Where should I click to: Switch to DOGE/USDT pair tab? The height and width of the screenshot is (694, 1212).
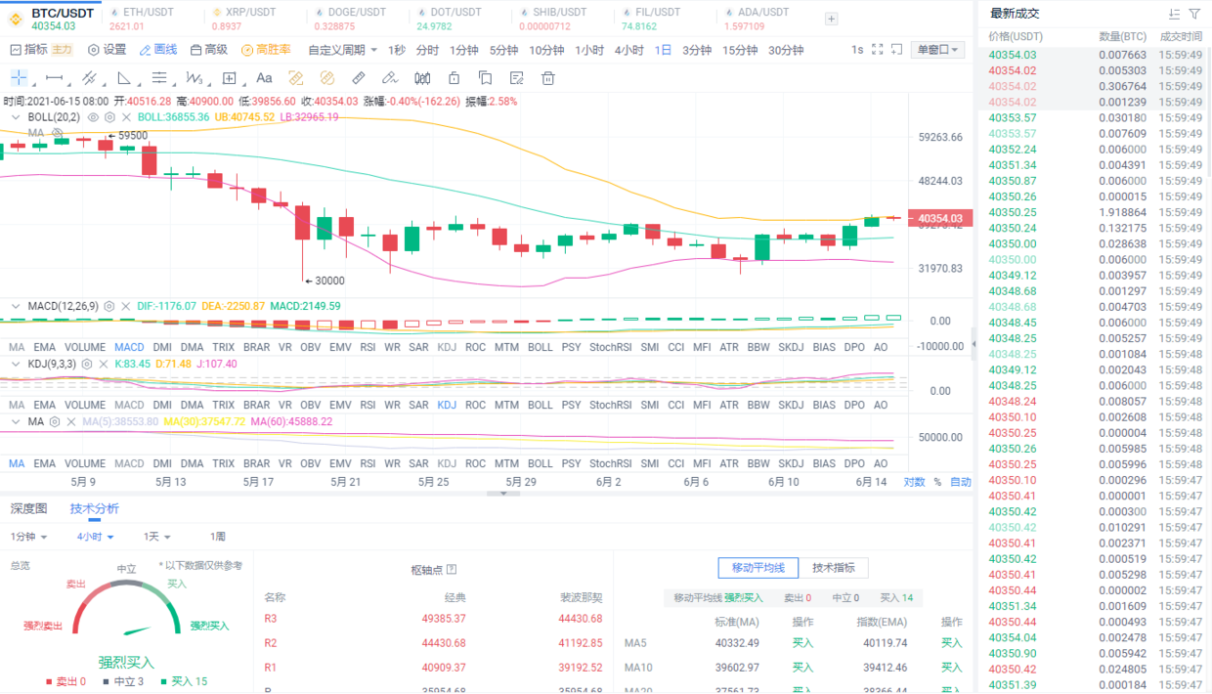click(350, 19)
